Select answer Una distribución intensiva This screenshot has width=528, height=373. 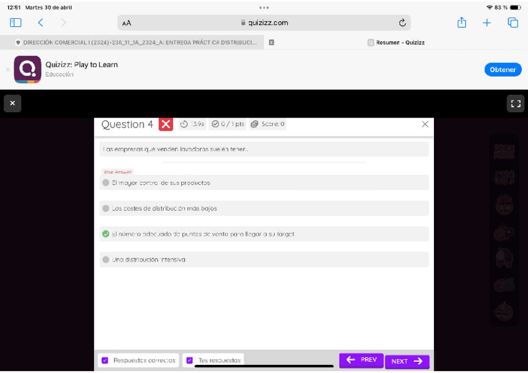[265, 260]
